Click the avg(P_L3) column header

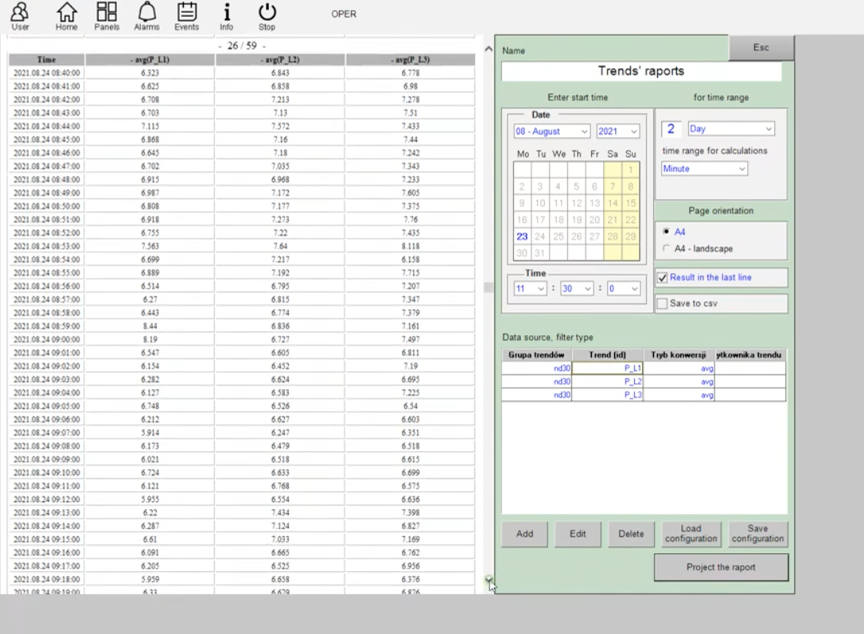[411, 60]
